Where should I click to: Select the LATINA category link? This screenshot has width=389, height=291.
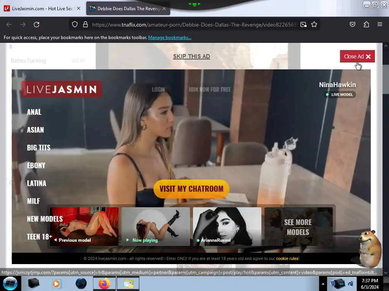[x=36, y=183]
